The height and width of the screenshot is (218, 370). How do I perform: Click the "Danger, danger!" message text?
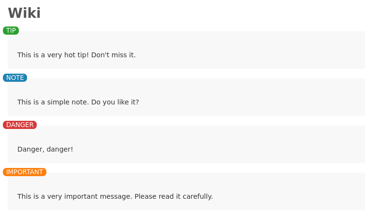click(45, 149)
